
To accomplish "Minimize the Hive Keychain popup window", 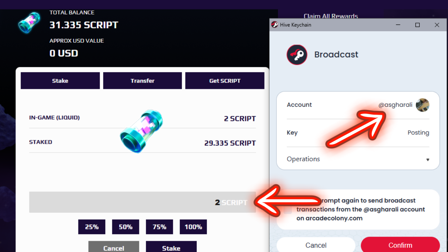I will tap(398, 25).
